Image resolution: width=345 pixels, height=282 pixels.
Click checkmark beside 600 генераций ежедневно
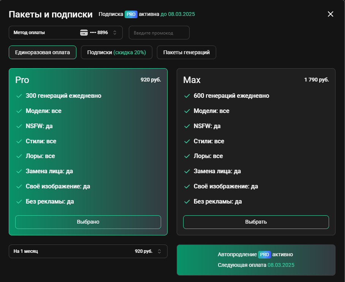[187, 96]
